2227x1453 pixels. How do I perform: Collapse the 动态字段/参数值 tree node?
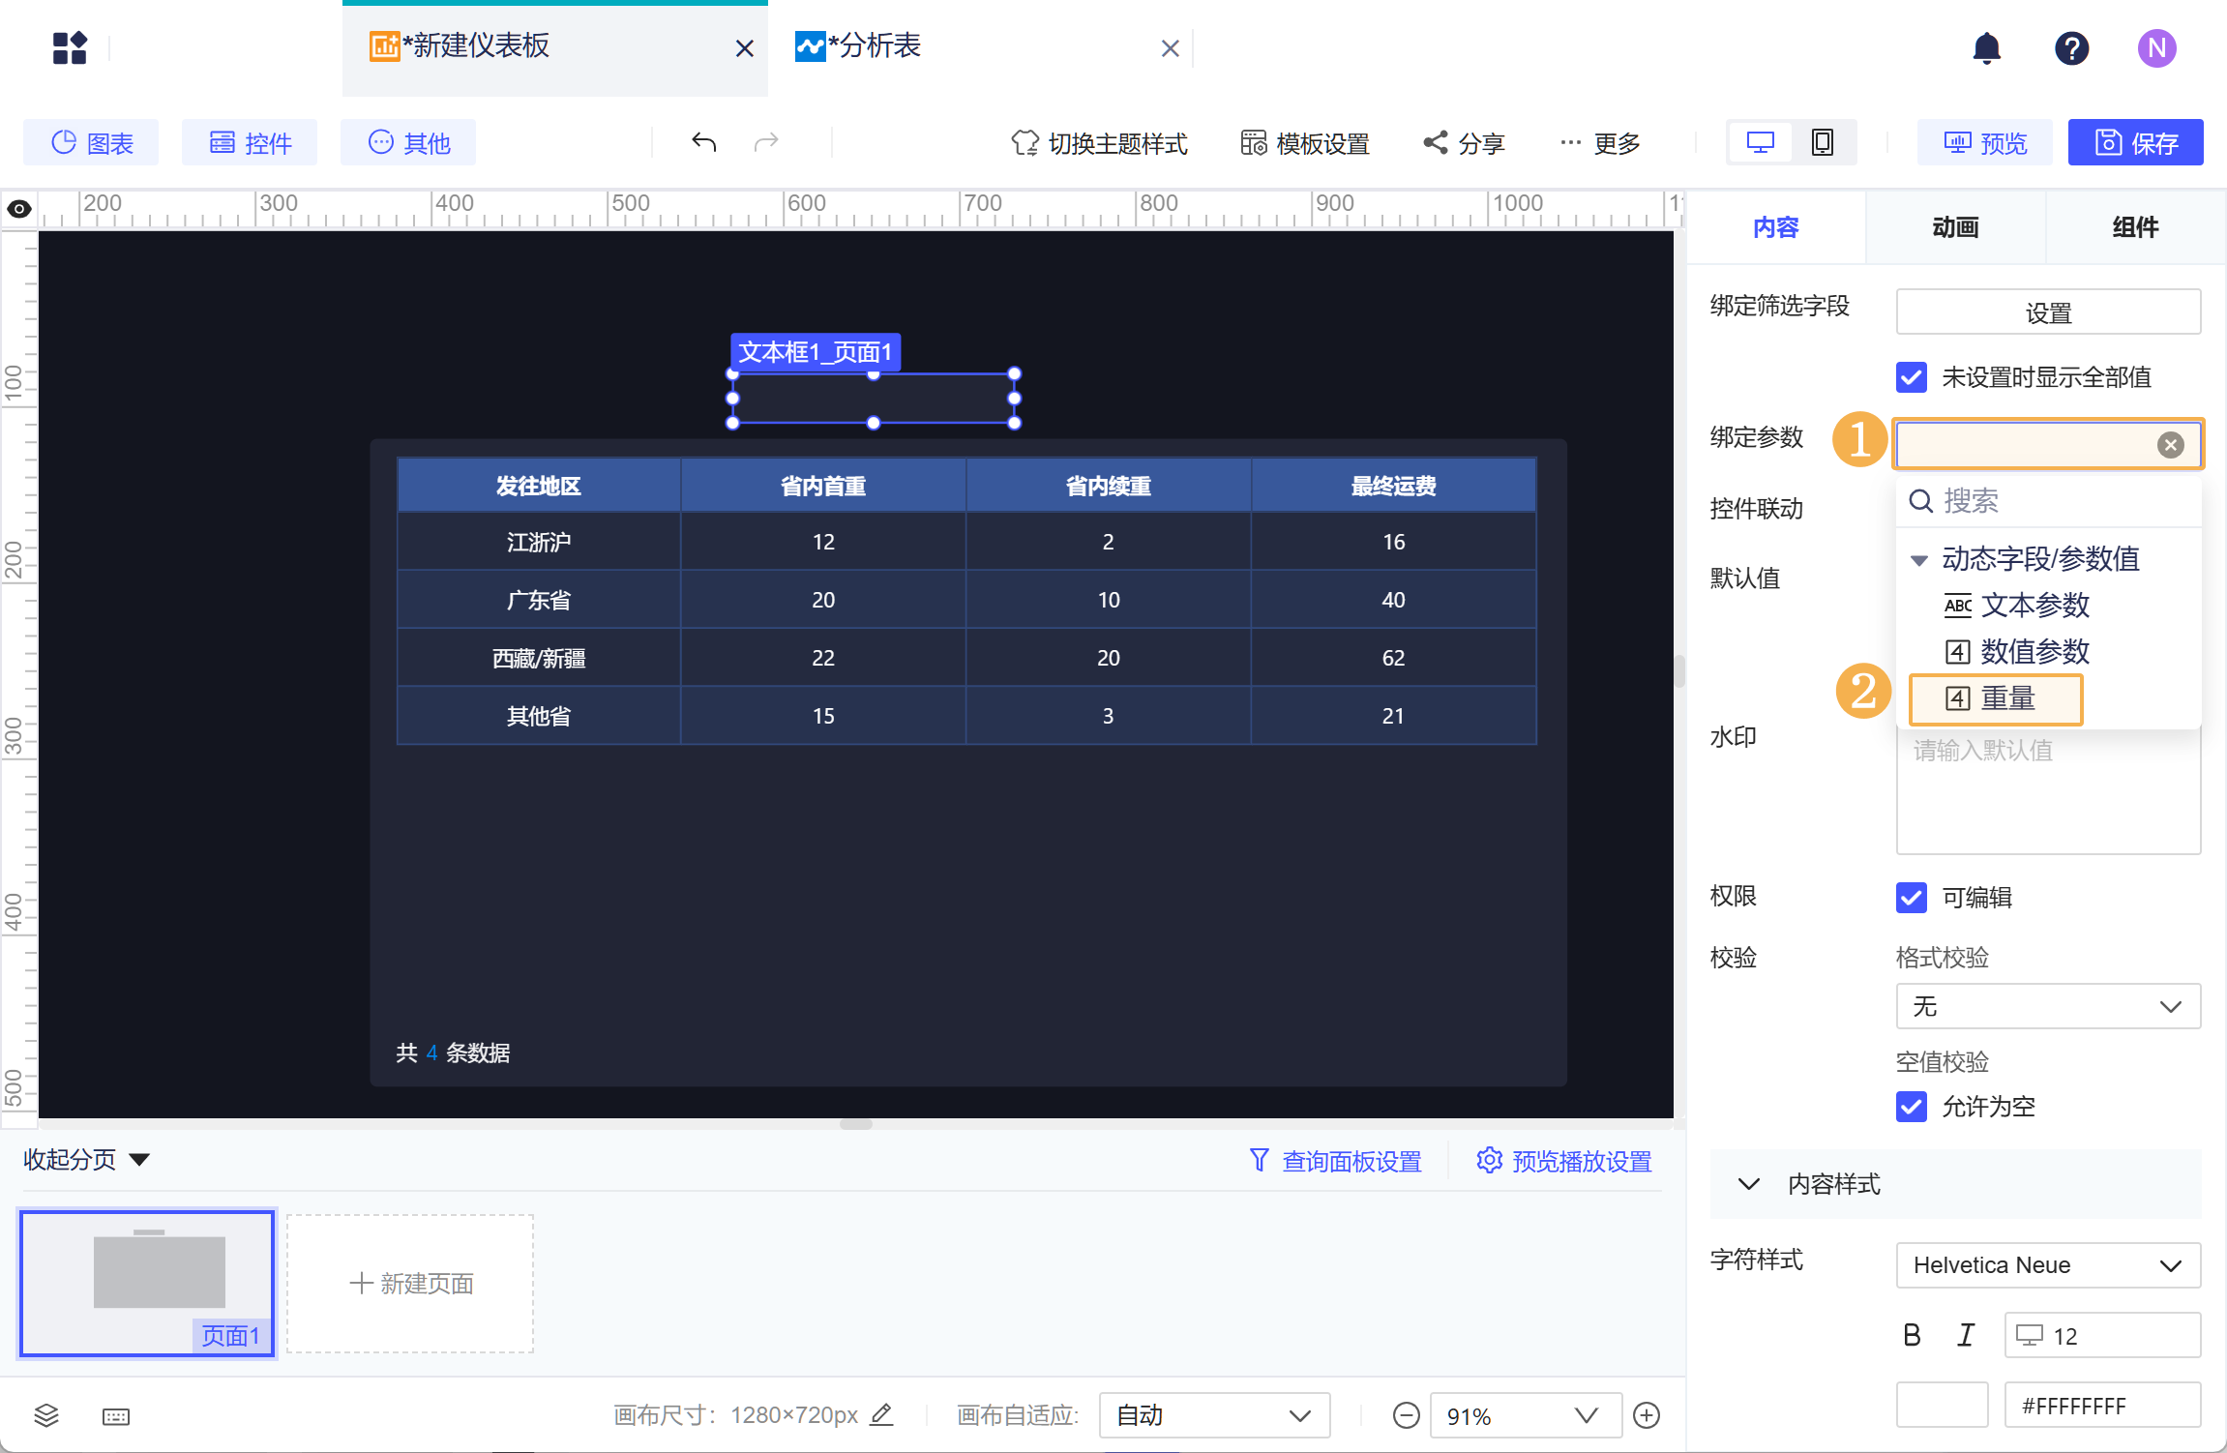1919,559
